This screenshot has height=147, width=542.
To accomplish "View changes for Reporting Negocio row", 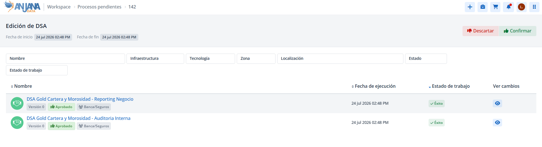I will coord(497,103).
